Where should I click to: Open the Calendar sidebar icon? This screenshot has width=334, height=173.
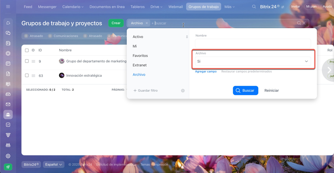click(x=8, y=63)
